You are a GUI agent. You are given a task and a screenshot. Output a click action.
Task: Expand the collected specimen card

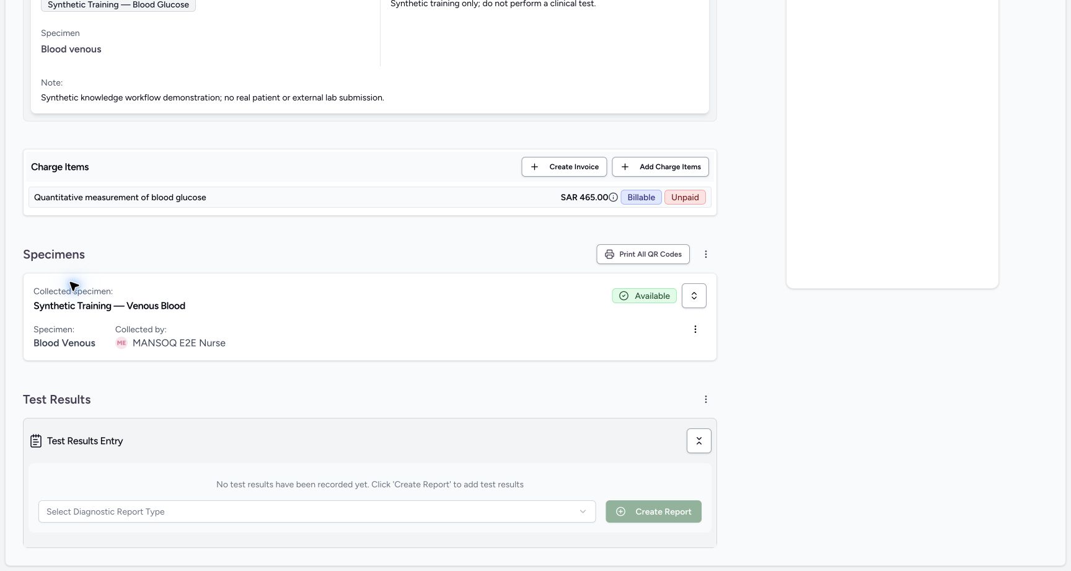pos(694,296)
